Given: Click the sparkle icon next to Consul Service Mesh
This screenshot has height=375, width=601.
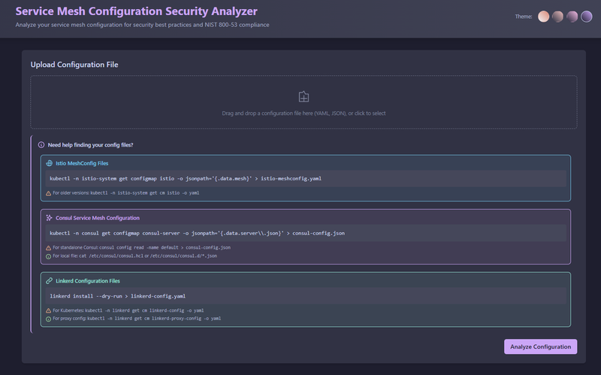Looking at the screenshot, I should point(49,218).
